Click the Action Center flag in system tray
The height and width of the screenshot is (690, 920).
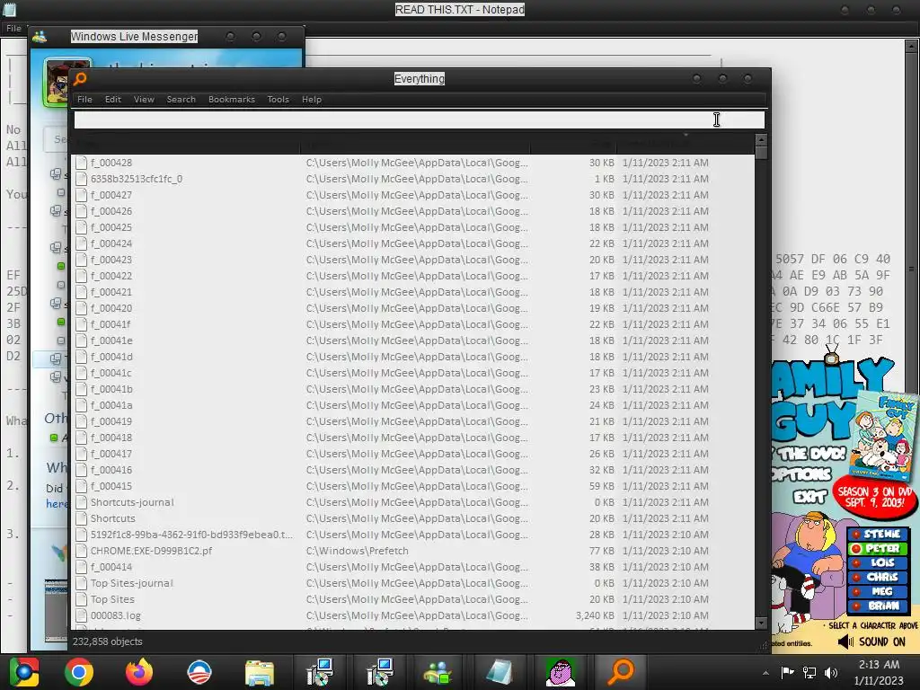coord(787,672)
